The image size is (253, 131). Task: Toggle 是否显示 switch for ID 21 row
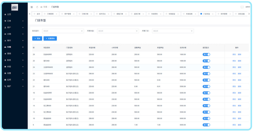206,87
